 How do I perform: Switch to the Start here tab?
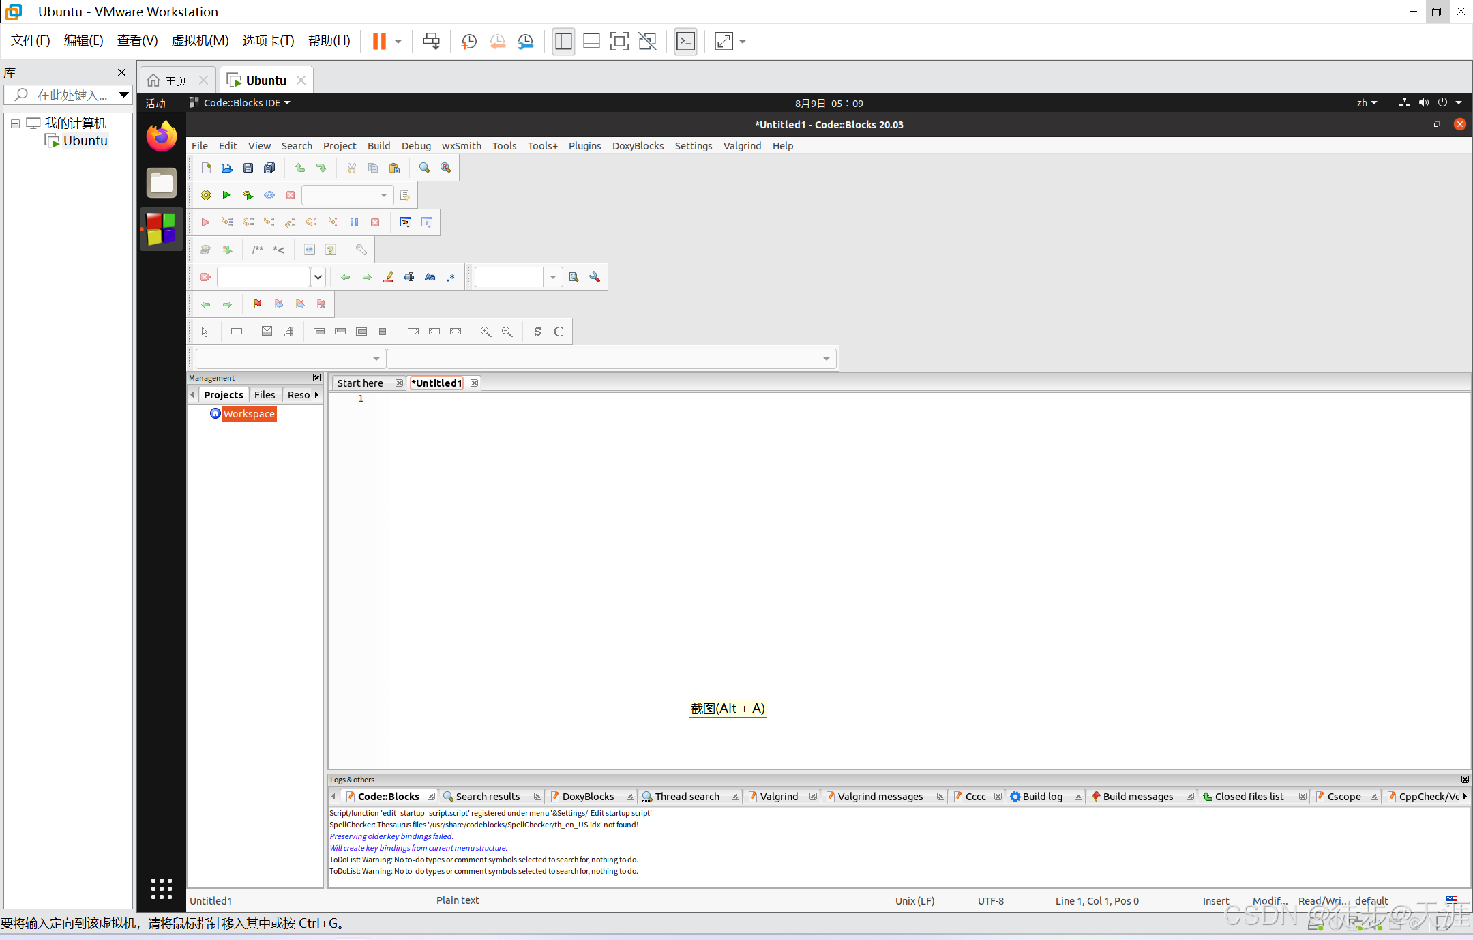(360, 383)
